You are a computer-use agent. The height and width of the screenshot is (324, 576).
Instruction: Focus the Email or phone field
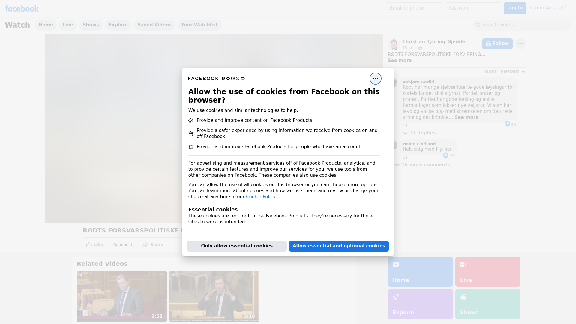pos(414,8)
